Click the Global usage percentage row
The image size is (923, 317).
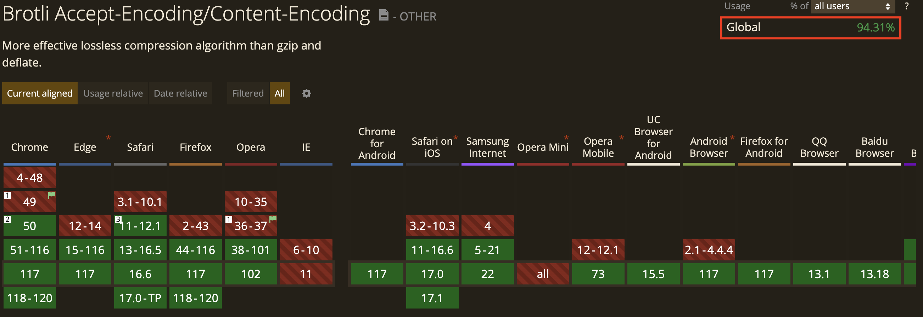810,28
